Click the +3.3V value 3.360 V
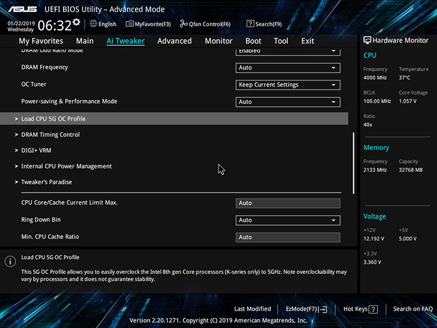 (372, 262)
